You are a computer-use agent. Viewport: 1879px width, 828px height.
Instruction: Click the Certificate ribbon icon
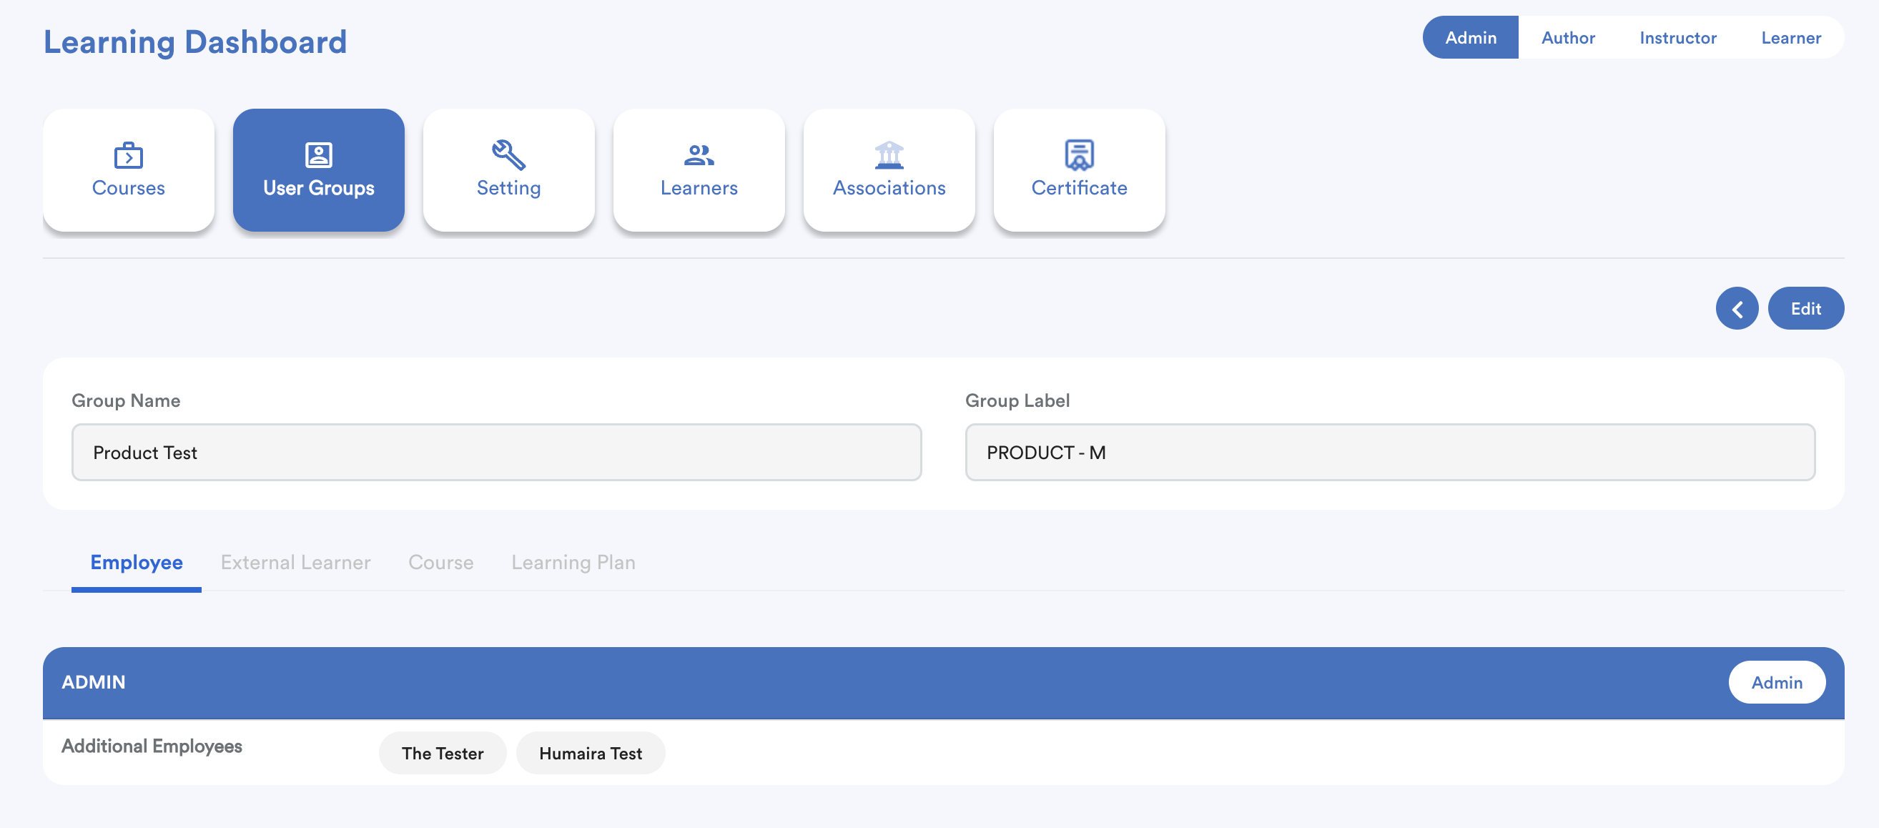(x=1079, y=154)
